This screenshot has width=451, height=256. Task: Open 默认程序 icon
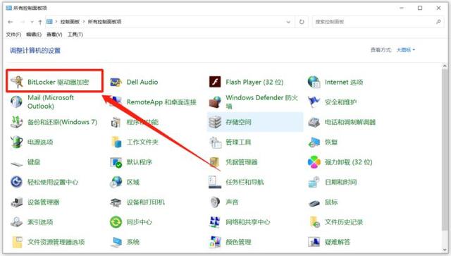pyautogui.click(x=116, y=162)
